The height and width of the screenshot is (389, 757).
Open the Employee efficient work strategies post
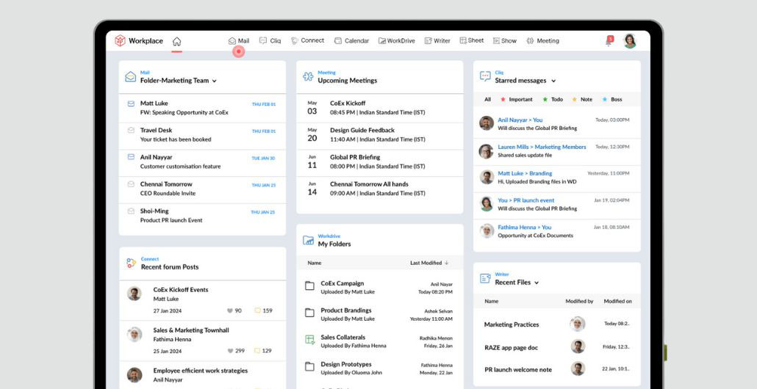pyautogui.click(x=201, y=371)
